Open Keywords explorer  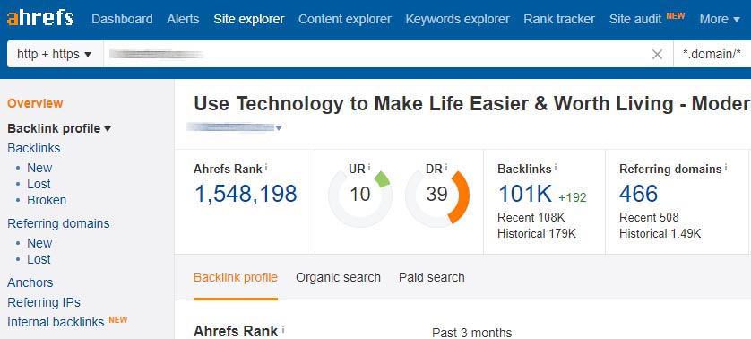point(457,19)
